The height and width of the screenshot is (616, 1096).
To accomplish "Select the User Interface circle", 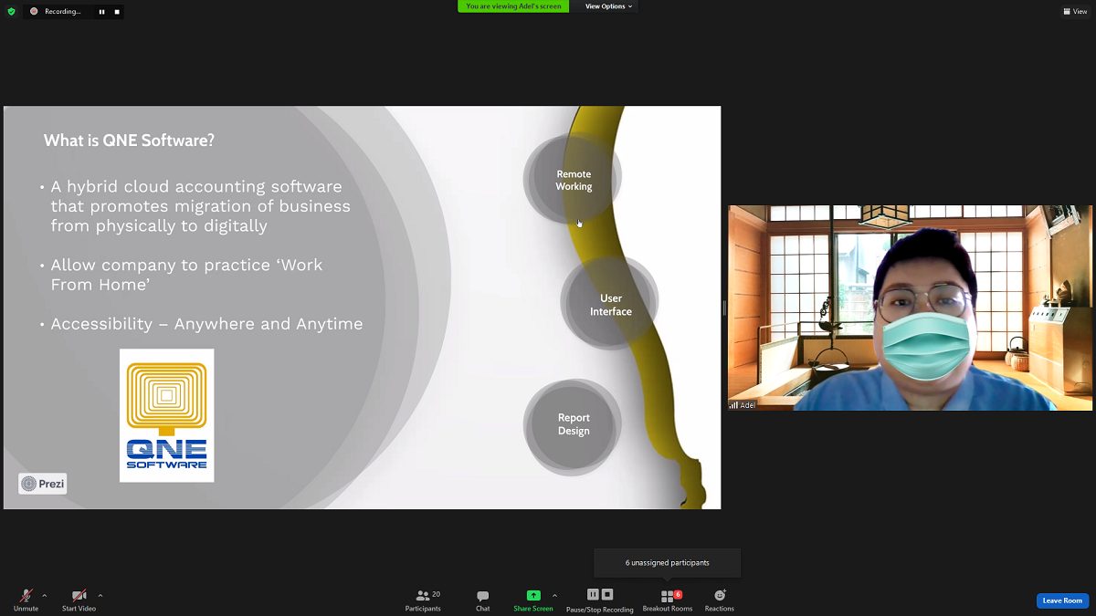I will click(610, 304).
